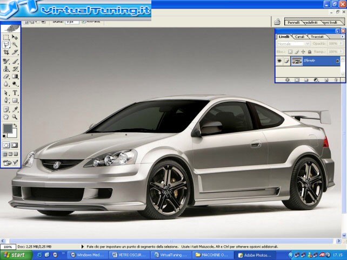Expand hidden Quick Launch icons on taskbar
Image resolution: width=347 pixels, height=260 pixels.
[x=63, y=254]
